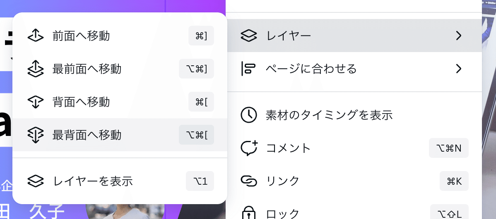
Task: Click the ⌥⌘] shortcut badge
Action: pos(196,69)
